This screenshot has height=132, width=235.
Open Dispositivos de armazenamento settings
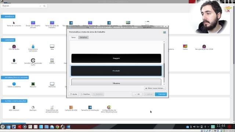click(x=52, y=109)
